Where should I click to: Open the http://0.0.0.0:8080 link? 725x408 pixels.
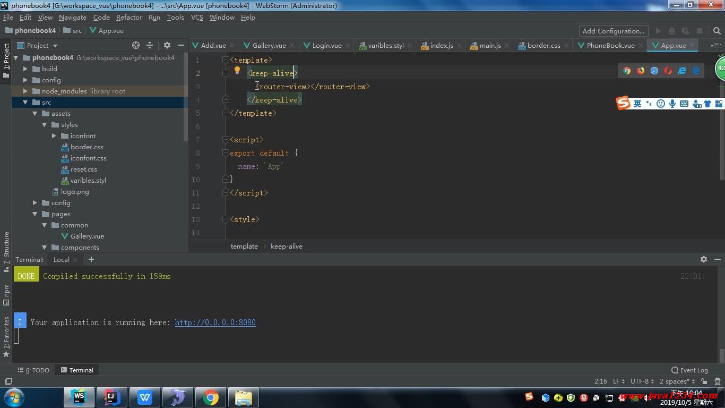215,322
